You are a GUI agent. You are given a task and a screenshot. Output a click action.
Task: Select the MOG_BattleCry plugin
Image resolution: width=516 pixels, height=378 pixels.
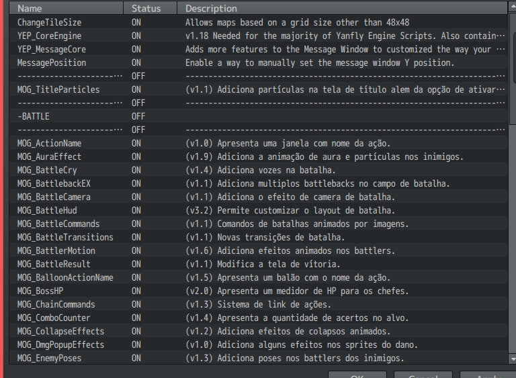[258, 170]
